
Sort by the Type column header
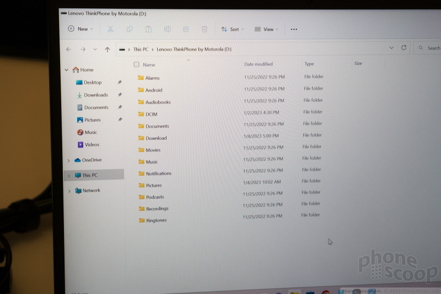pos(309,64)
